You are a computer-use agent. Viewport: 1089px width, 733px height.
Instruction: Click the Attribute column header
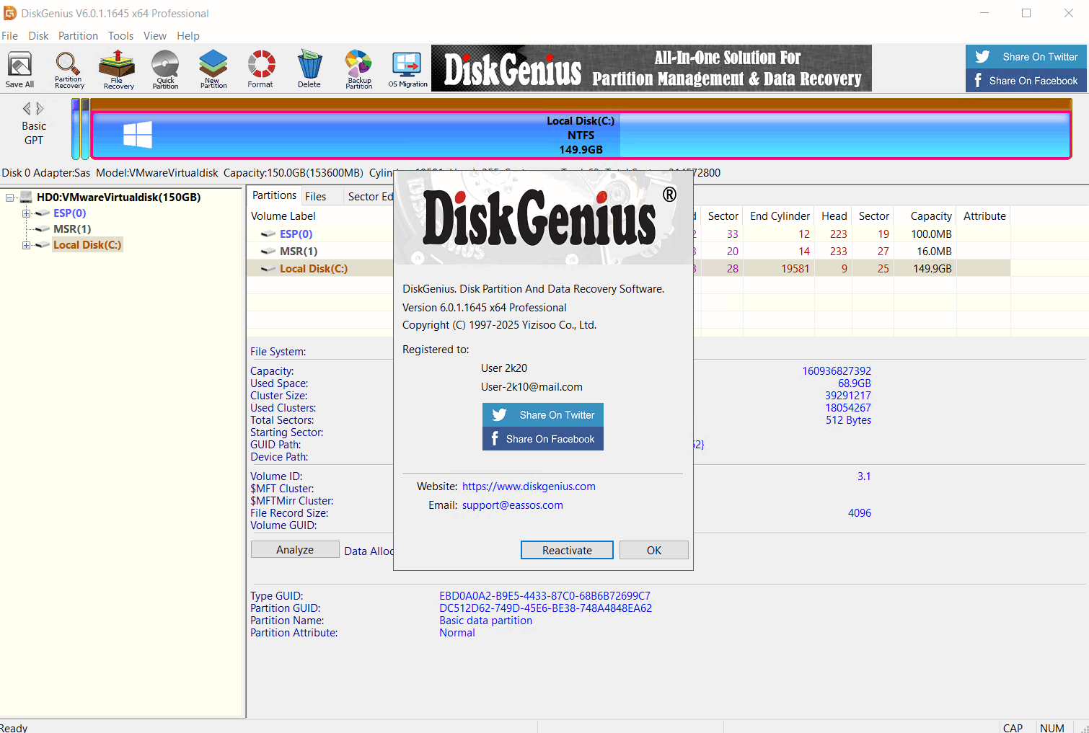984,216
